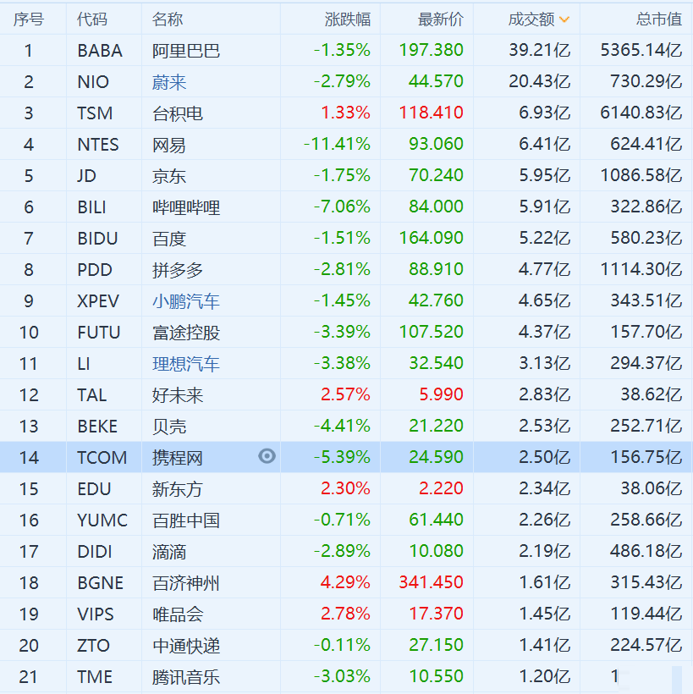693x694 pixels.
Task: Click the 20.43亿 turnover value
Action: click(540, 81)
